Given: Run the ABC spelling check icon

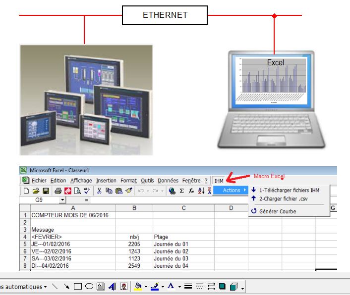Looking at the screenshot, I should click(87, 191).
